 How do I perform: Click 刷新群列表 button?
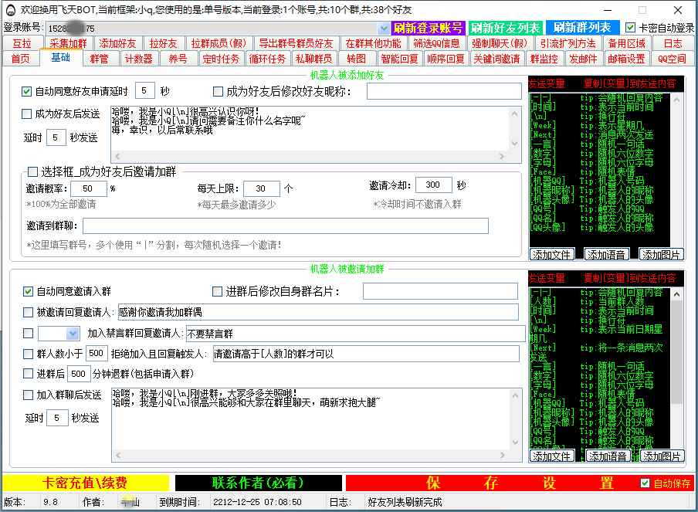tap(582, 28)
